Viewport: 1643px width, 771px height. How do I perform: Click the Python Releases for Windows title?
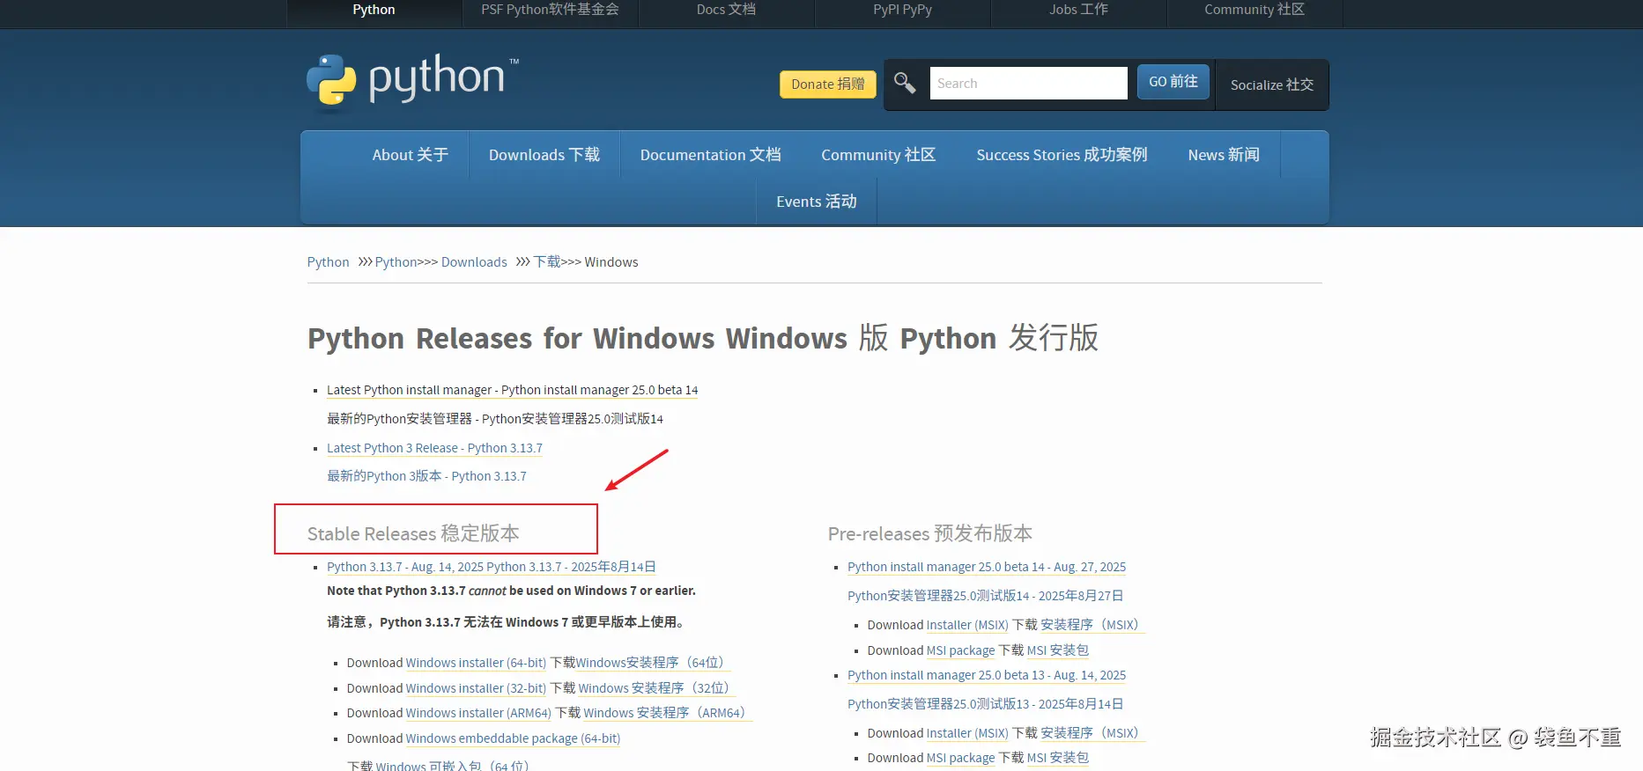tap(703, 339)
